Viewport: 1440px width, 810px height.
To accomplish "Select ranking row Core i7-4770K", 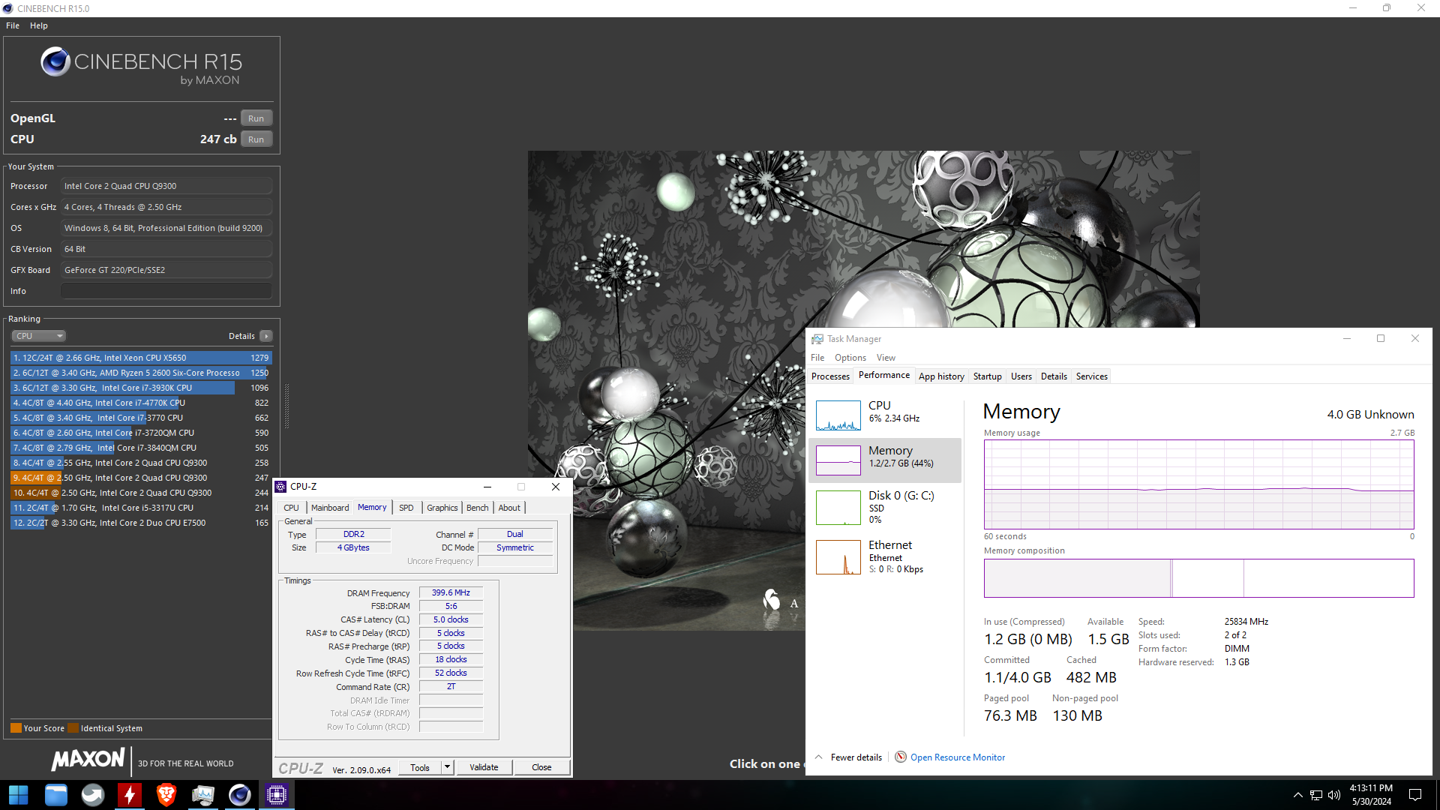I will (x=140, y=403).
